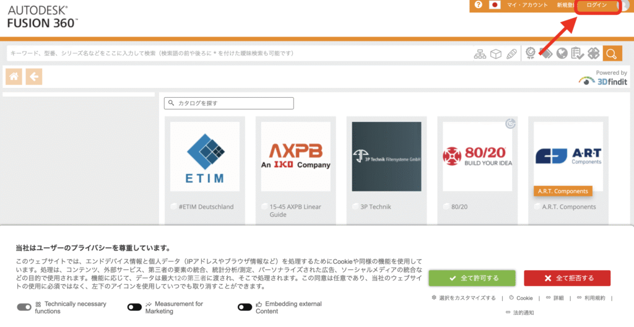
Task: Click the globe icon in search toolbar
Action: 562,54
